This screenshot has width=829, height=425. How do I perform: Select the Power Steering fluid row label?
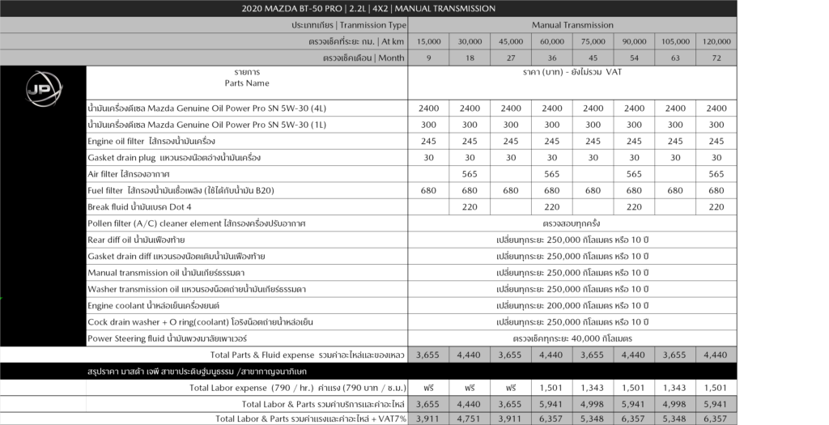pos(167,338)
